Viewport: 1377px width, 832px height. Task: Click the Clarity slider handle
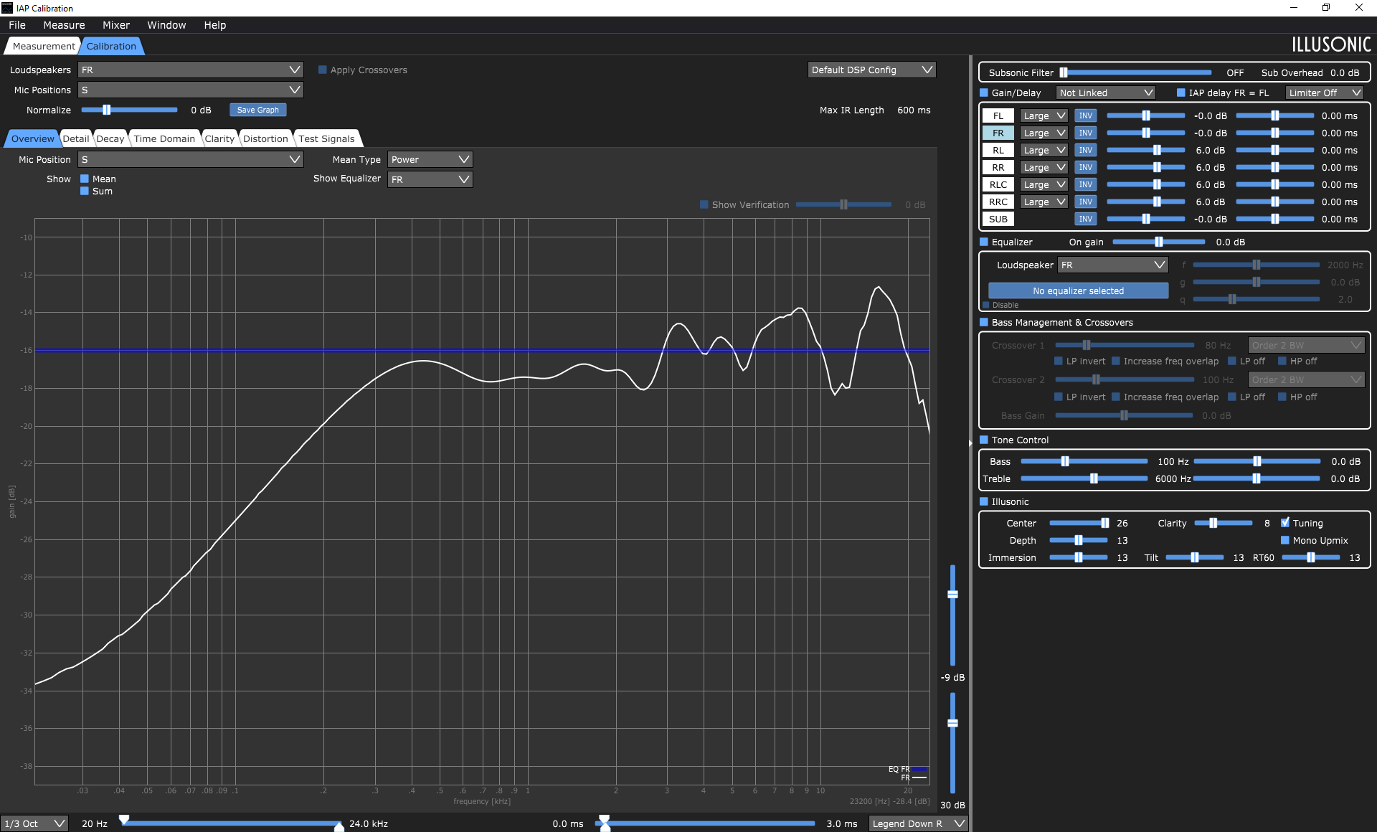1213,523
